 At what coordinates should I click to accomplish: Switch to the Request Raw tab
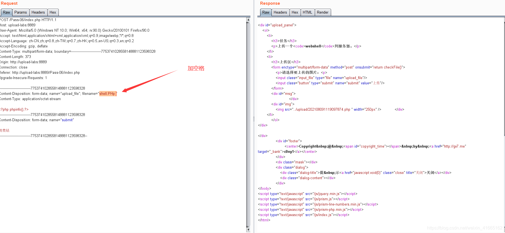pos(7,12)
